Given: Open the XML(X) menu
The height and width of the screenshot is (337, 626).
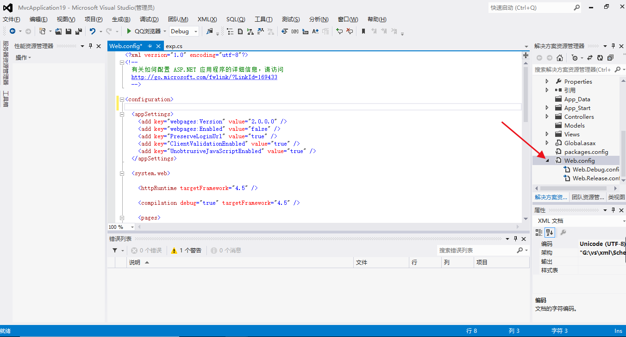Looking at the screenshot, I should pos(207,19).
